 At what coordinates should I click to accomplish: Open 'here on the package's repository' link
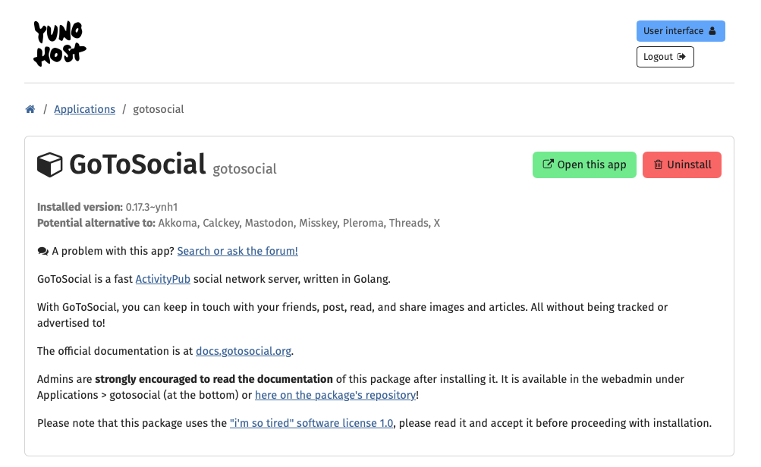[x=335, y=395]
